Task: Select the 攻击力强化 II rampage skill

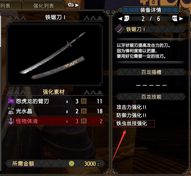Action: pos(131,107)
